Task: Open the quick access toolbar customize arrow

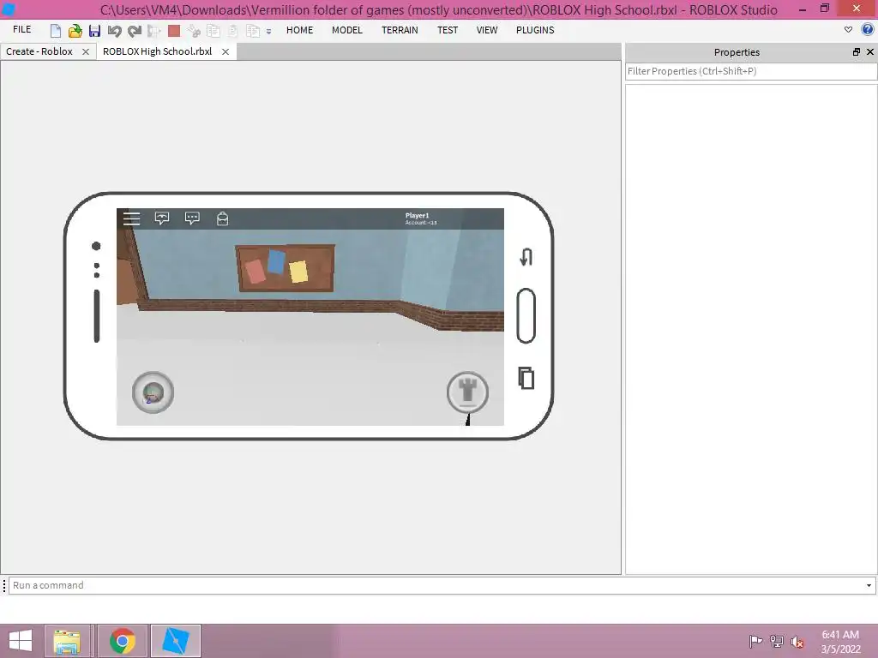Action: coord(268,32)
